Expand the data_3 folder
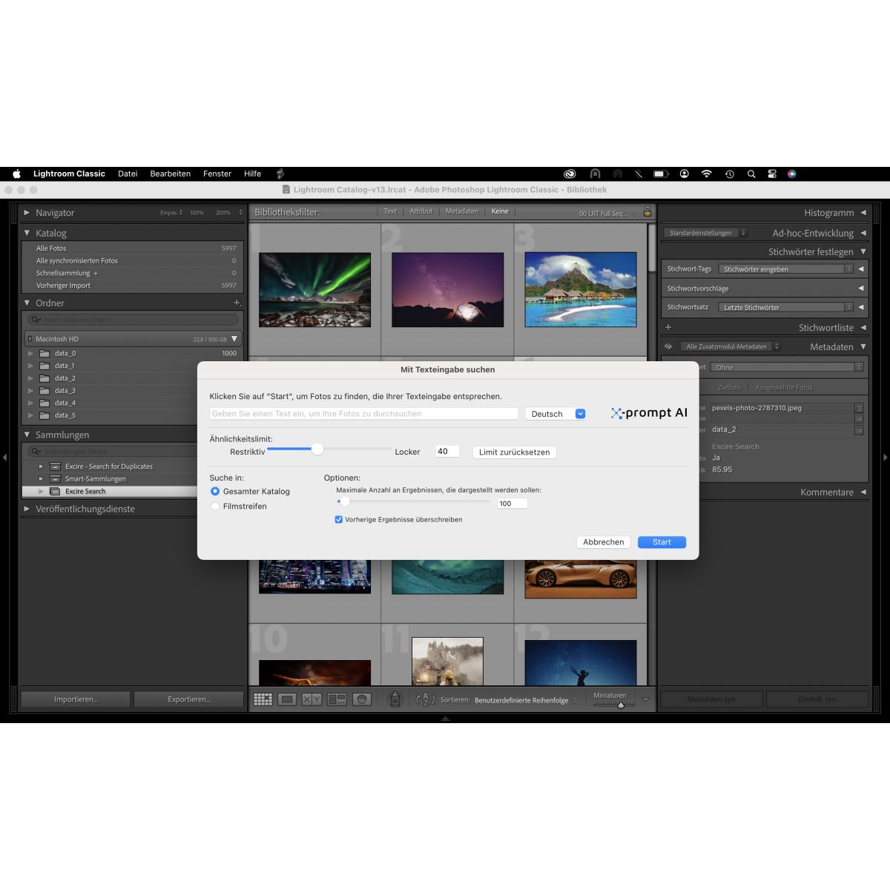Image resolution: width=890 pixels, height=890 pixels. [31, 390]
